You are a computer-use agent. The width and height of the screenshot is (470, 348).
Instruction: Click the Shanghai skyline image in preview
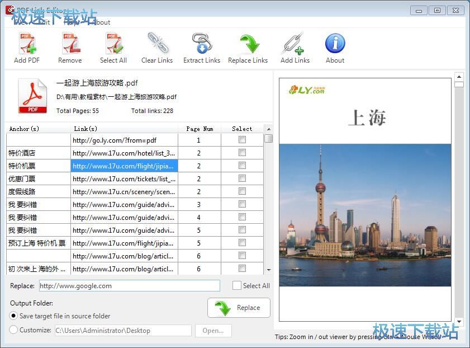365,215
